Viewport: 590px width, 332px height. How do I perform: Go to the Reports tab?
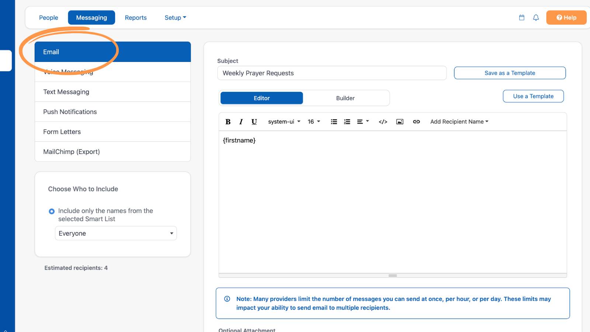pyautogui.click(x=136, y=18)
